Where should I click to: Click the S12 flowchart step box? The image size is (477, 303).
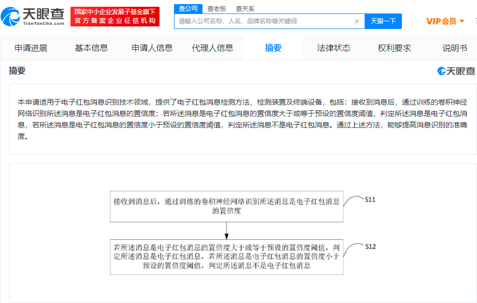tap(227, 257)
